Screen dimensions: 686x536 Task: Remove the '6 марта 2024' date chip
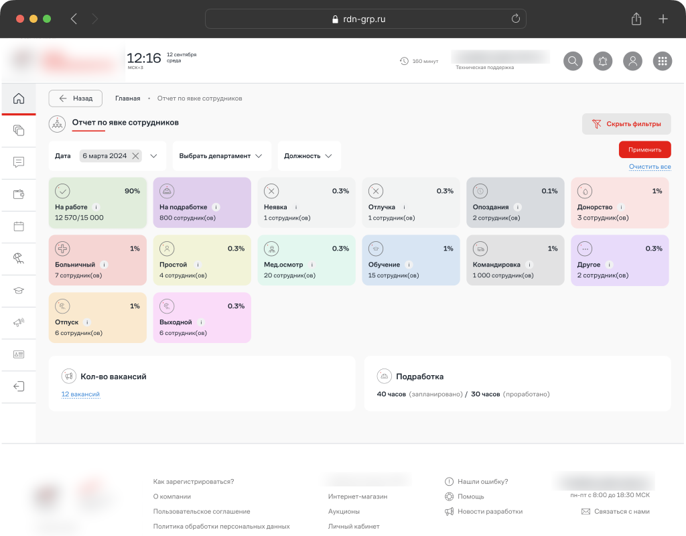[x=135, y=156]
